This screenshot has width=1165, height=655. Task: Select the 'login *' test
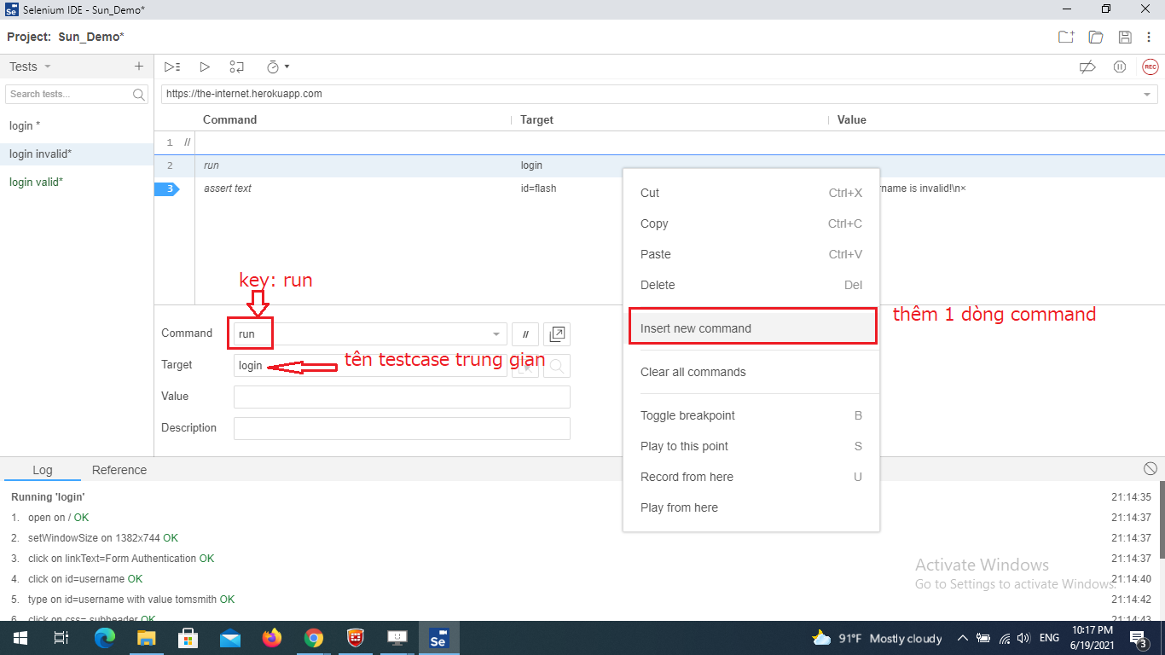(77, 125)
